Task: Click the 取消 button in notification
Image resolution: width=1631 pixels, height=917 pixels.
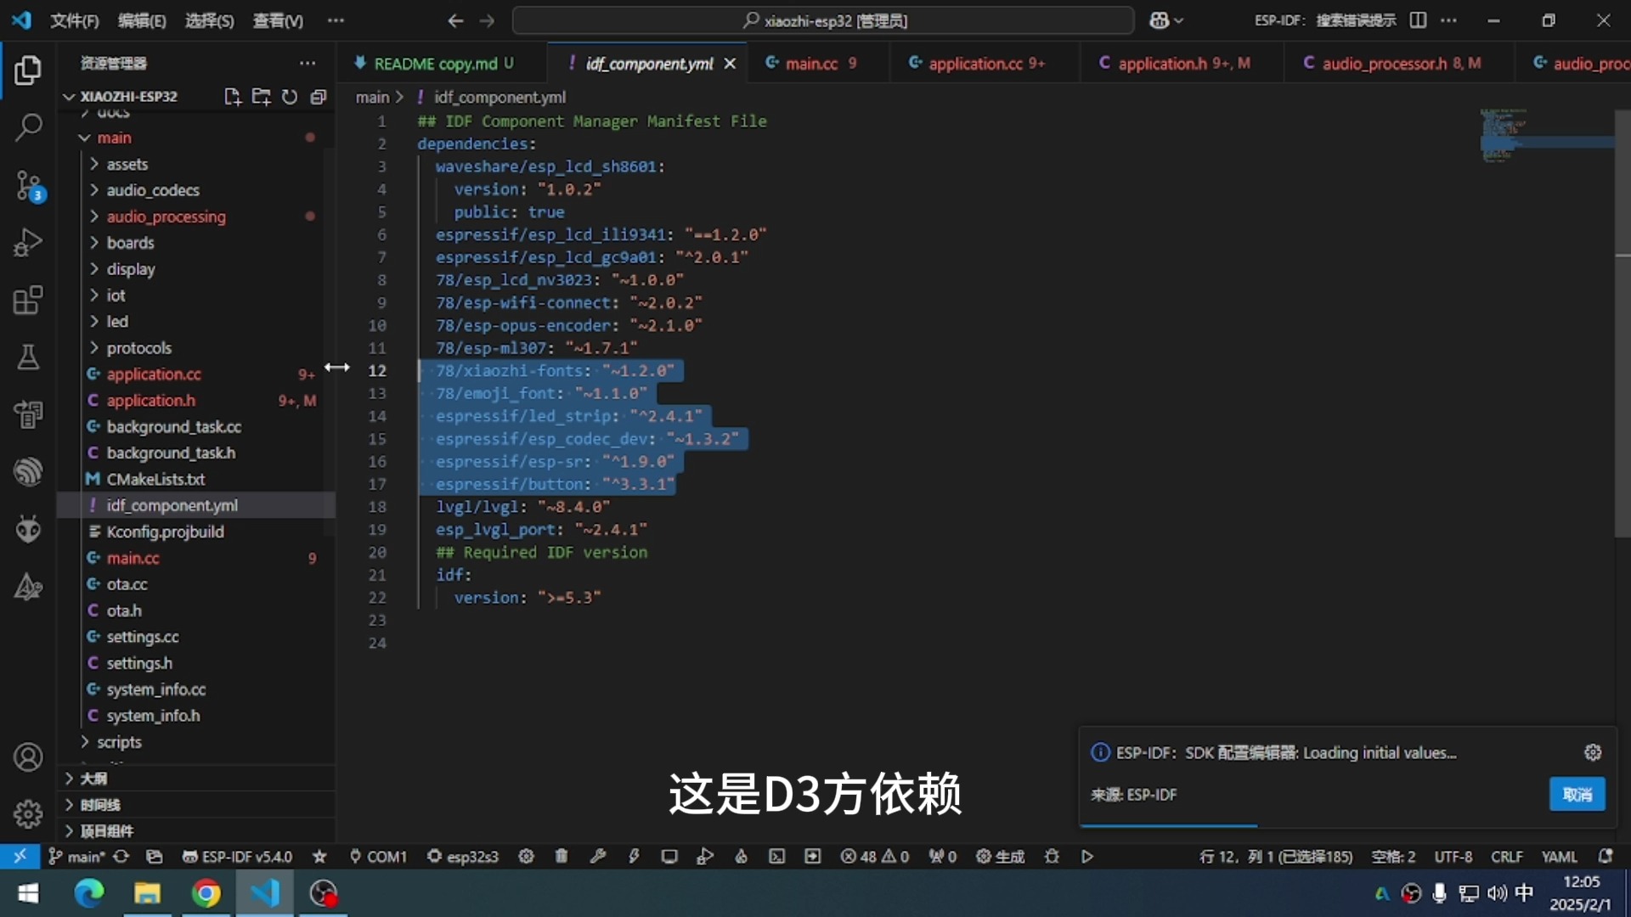Action: coord(1577,795)
